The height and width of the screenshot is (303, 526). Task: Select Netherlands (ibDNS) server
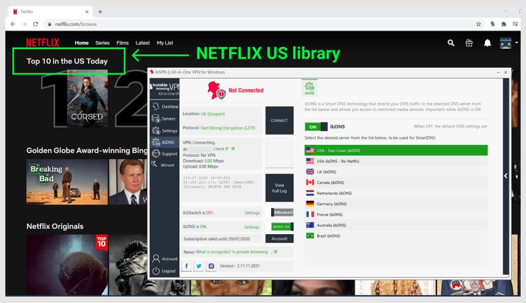tap(396, 193)
